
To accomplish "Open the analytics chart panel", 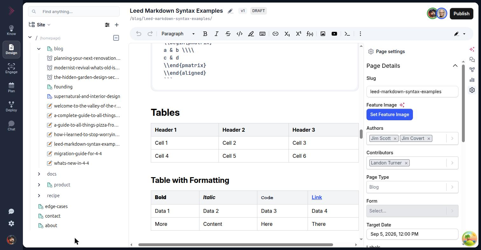I will tap(472, 80).
